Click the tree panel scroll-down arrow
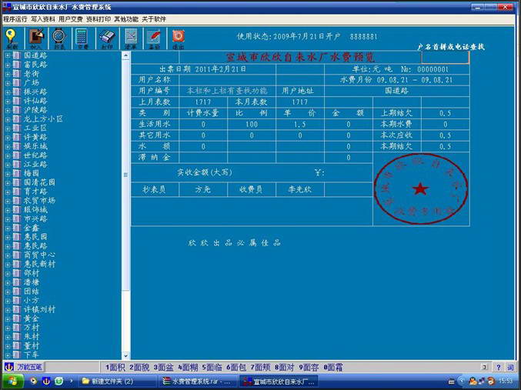The image size is (521, 390). (x=125, y=356)
